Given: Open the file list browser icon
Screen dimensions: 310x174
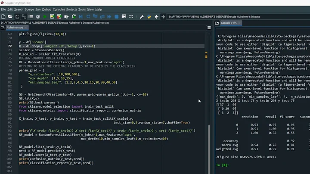Looking at the screenshot, I should click(x=31, y=17).
